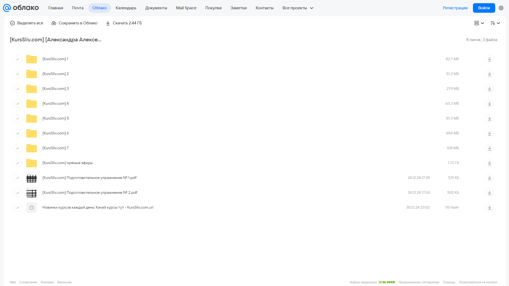Open the [KursSliv.com] 3 folder icon
509x286 pixels.
point(32,89)
